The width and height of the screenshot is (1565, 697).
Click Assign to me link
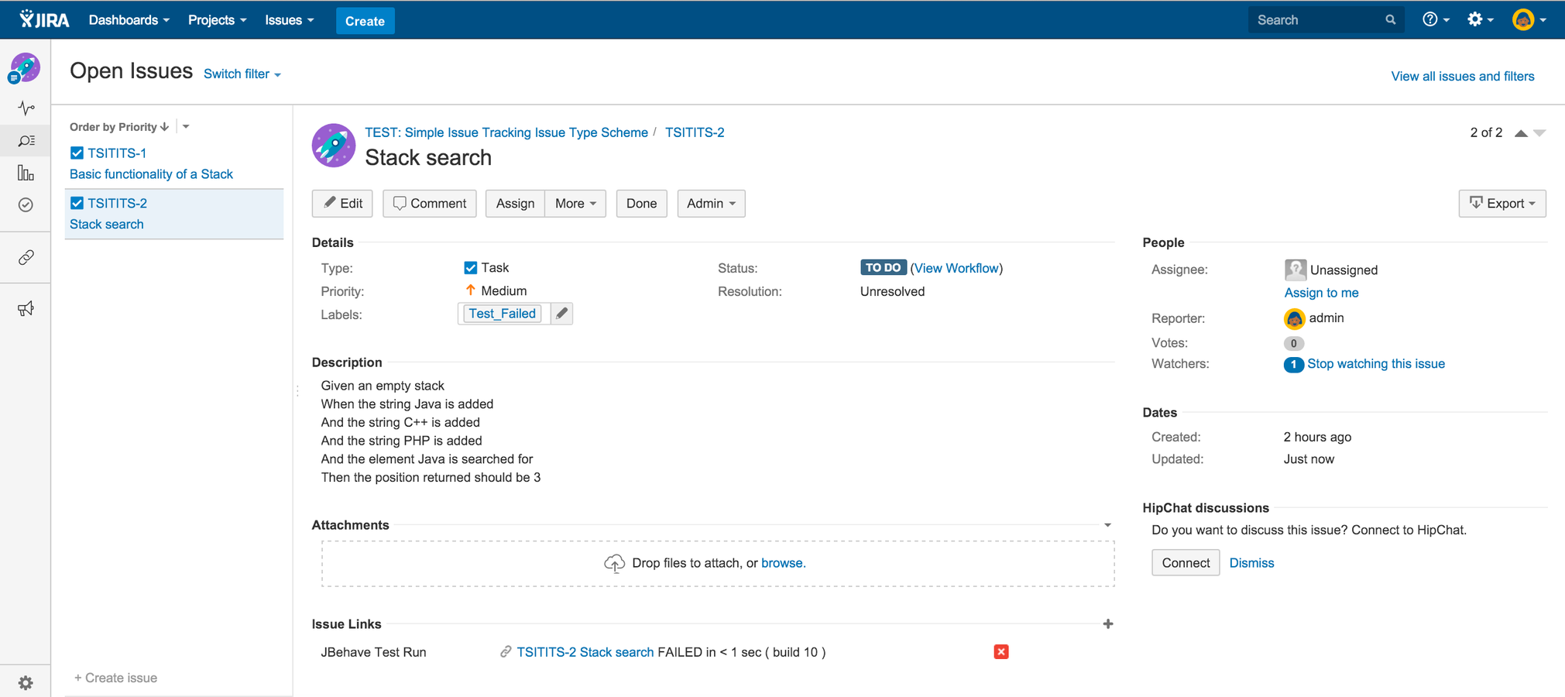(1321, 293)
